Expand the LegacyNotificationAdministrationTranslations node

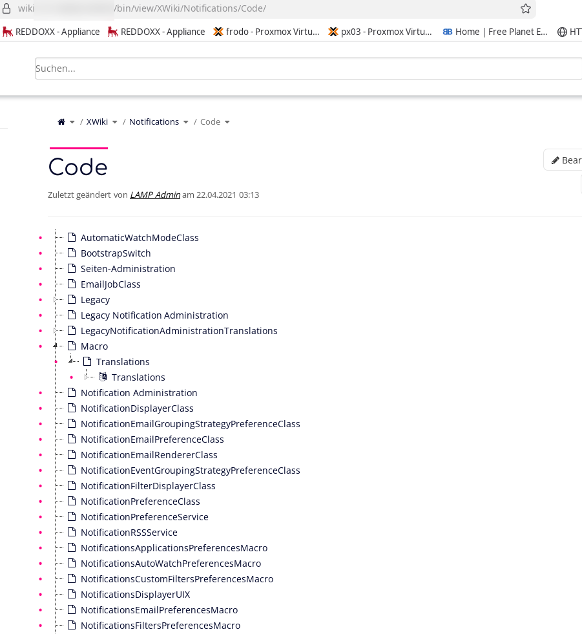point(56,331)
